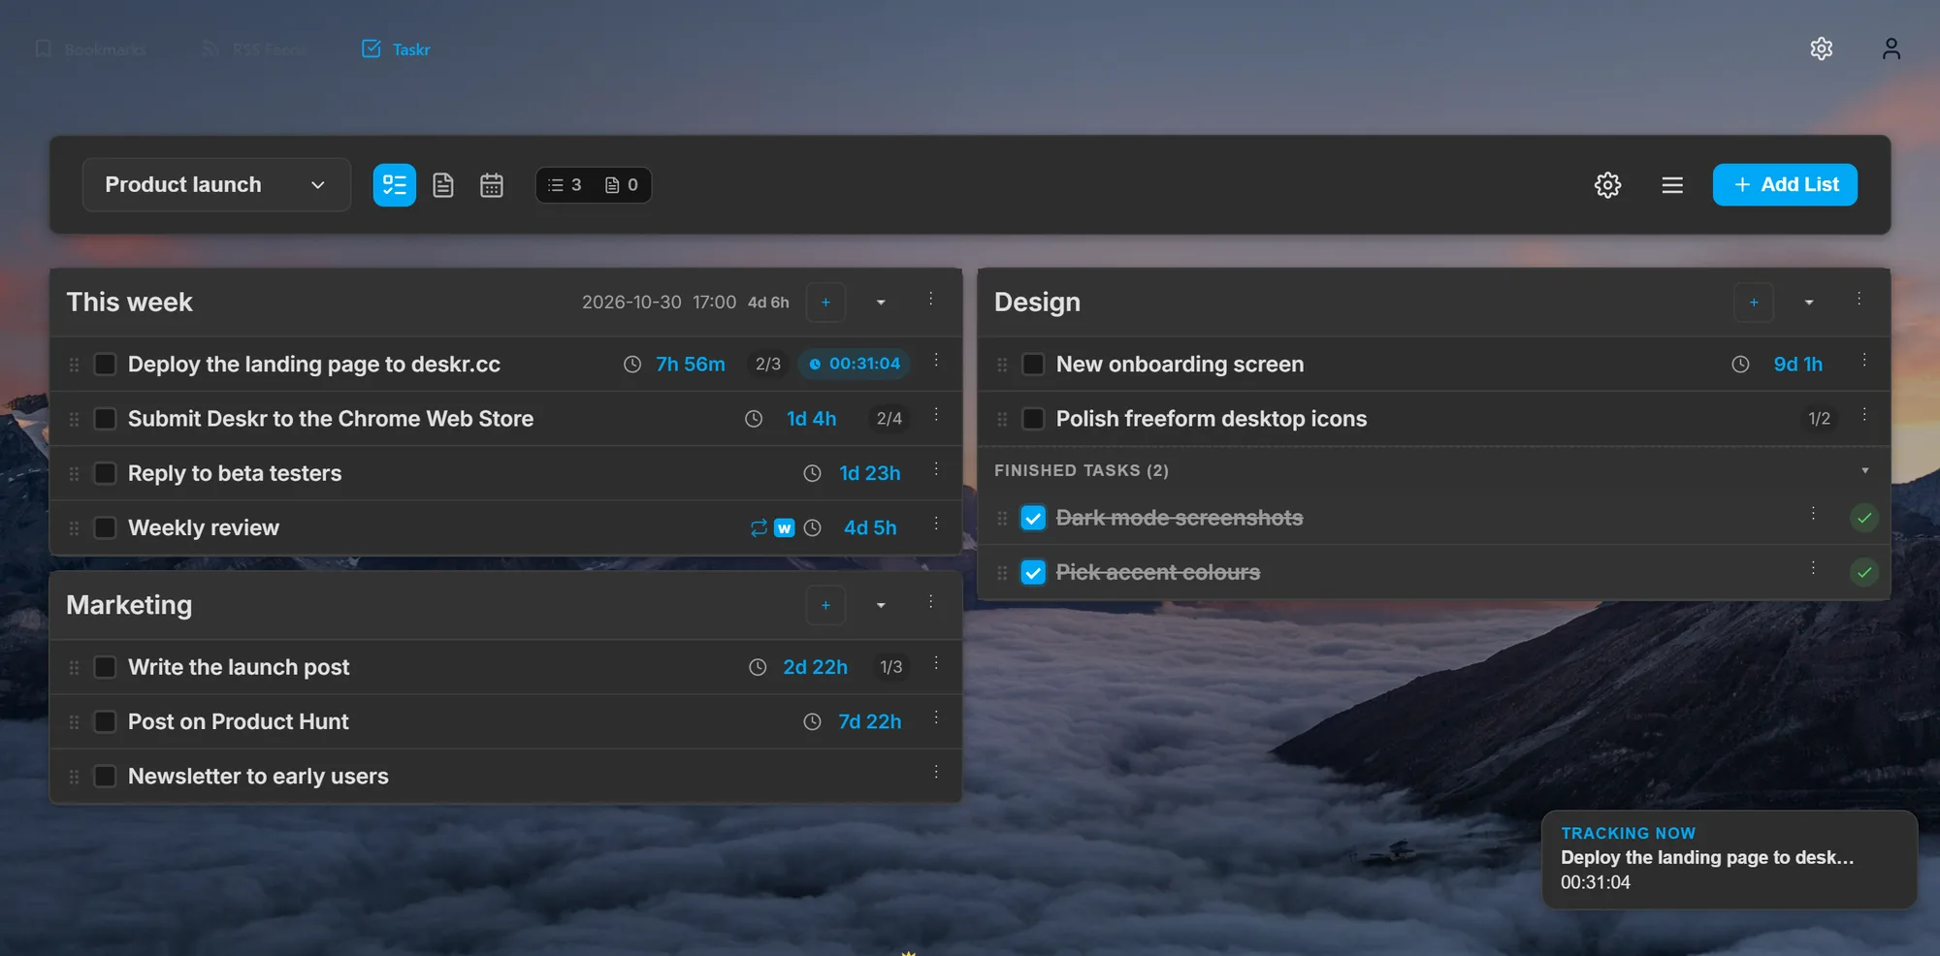Add a task to This week list
The width and height of the screenshot is (1940, 956).
tap(825, 303)
